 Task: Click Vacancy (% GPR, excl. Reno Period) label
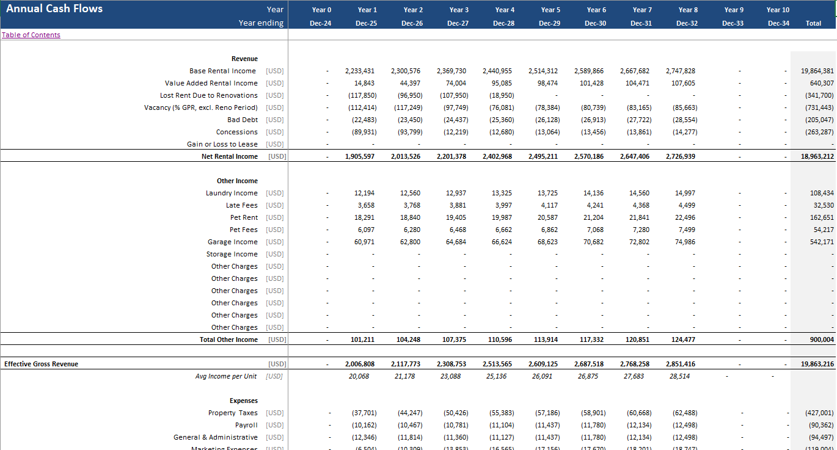coord(201,107)
